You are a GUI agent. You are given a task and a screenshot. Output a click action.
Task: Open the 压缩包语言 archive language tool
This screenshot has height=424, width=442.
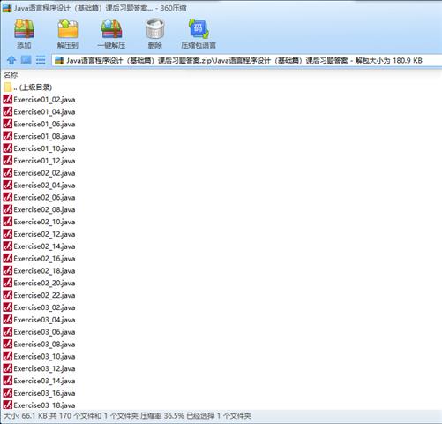pyautogui.click(x=199, y=34)
